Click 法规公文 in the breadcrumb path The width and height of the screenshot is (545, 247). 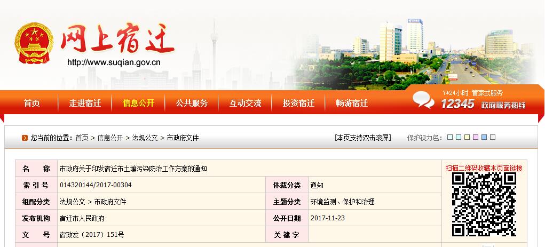point(145,138)
